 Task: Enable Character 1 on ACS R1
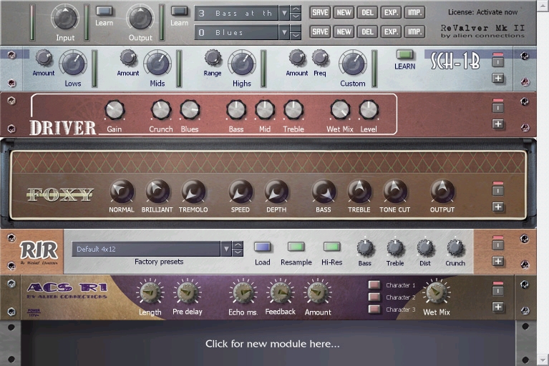click(374, 285)
